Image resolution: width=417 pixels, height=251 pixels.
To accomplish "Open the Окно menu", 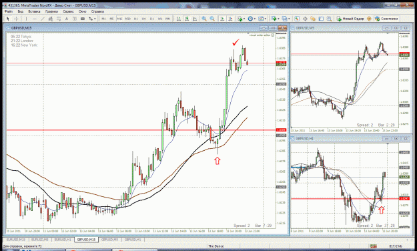I will click(83, 11).
